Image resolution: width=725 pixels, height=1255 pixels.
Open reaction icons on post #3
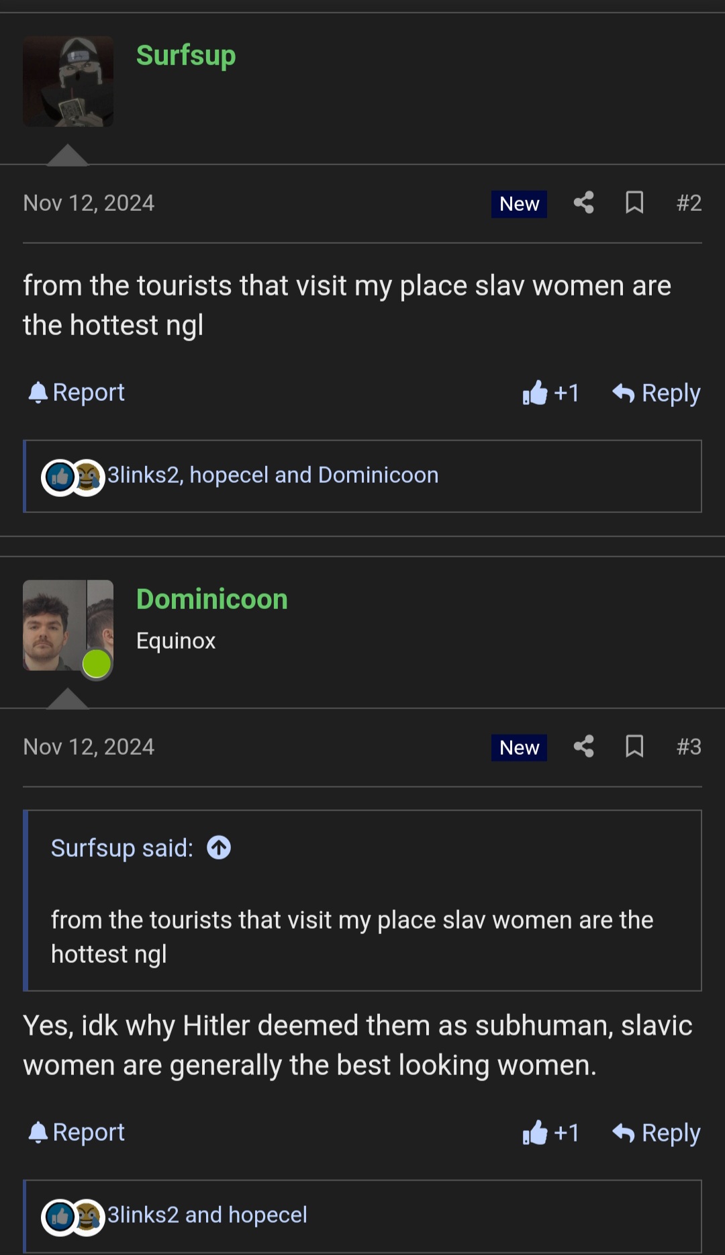point(72,1216)
